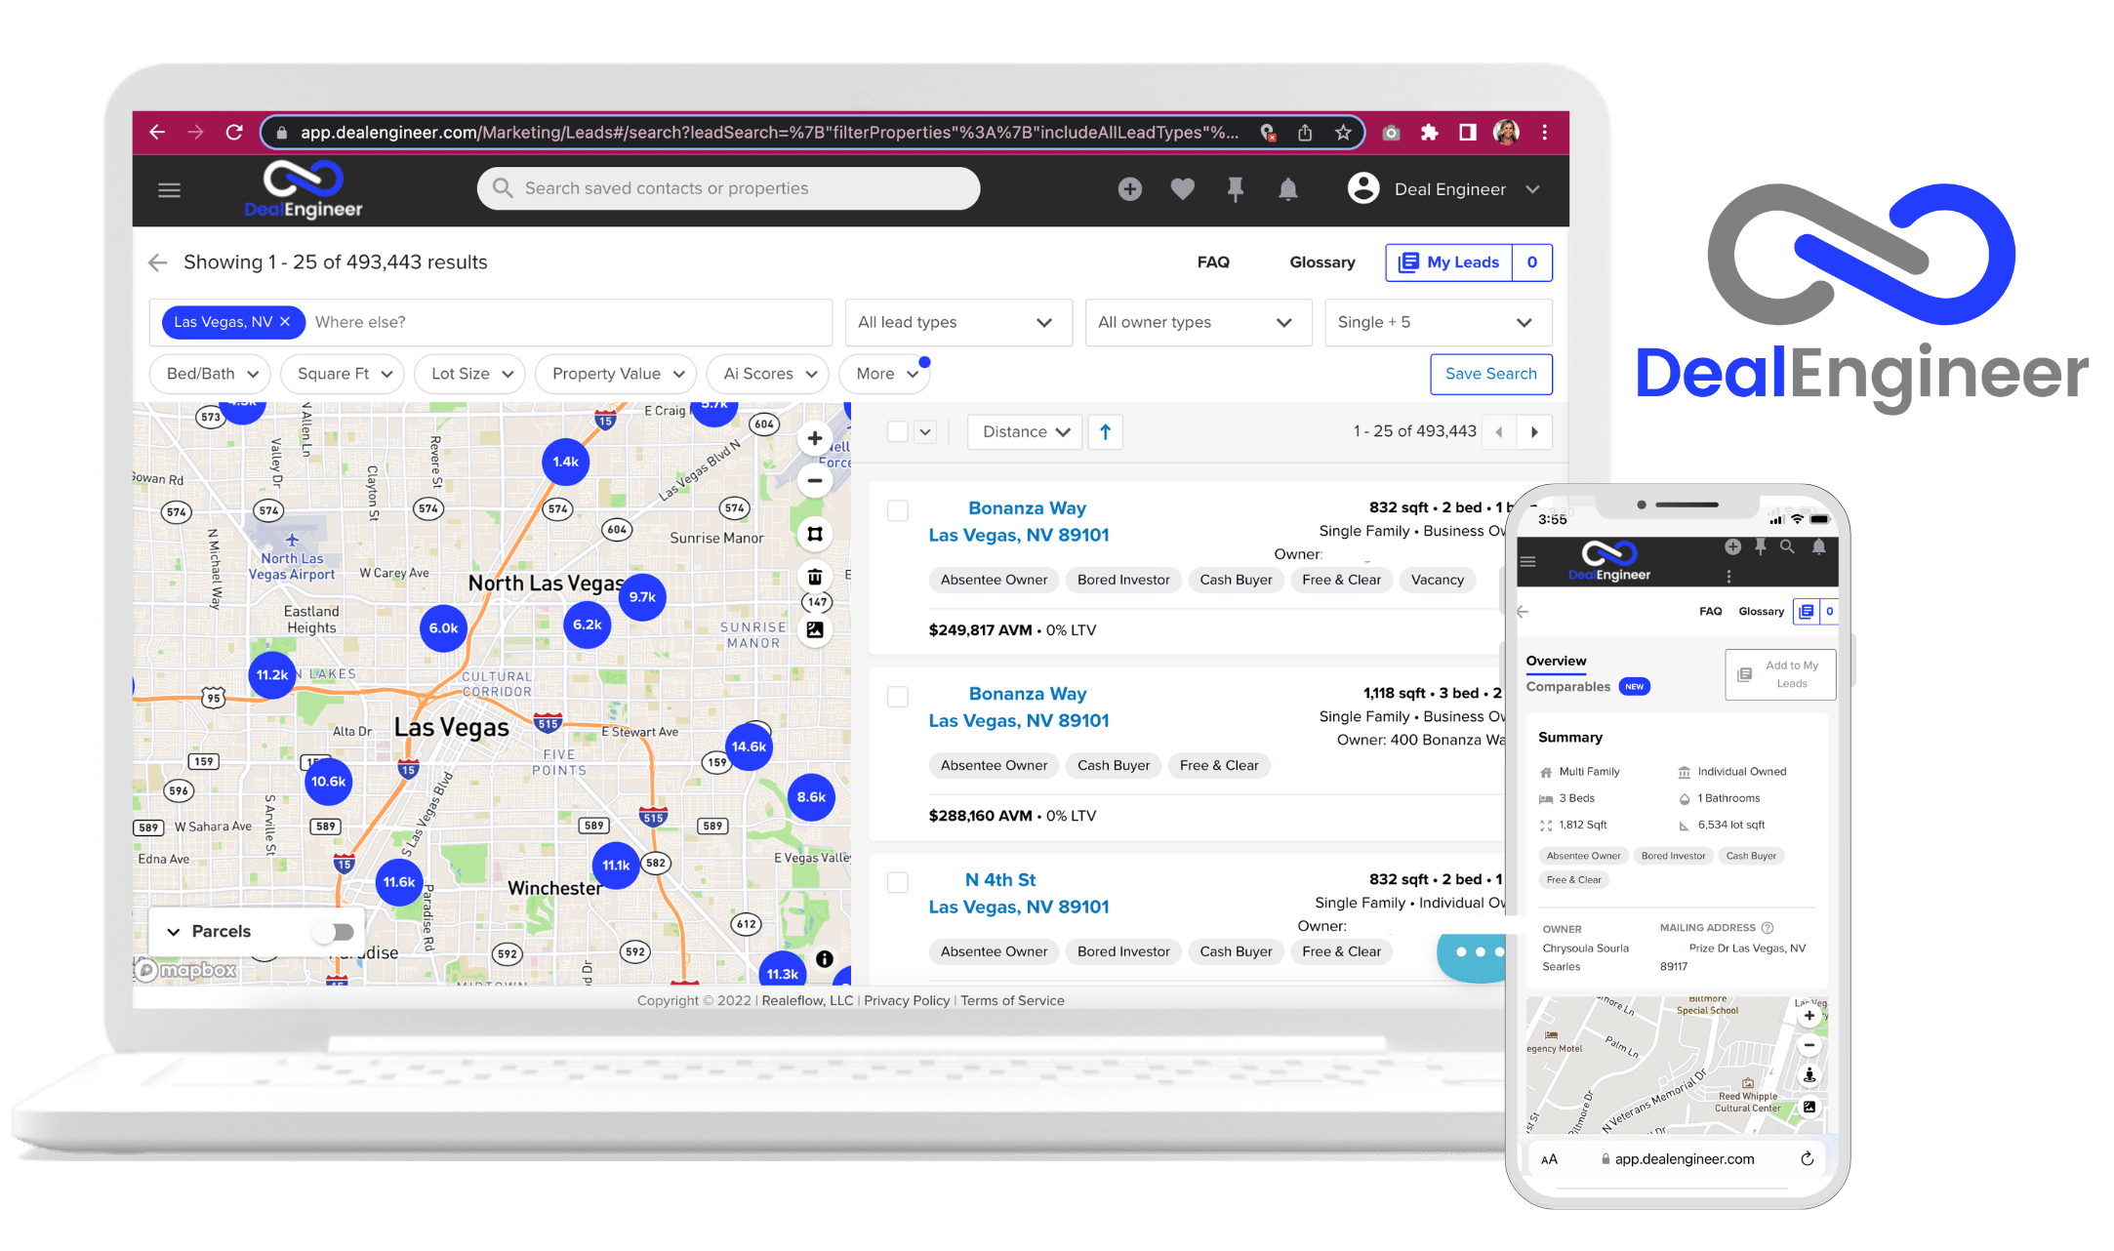Click the saved contacts search field
Image resolution: width=2114 pixels, height=1251 pixels.
tap(728, 188)
